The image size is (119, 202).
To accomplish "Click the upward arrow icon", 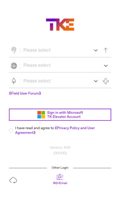I will [106, 50].
